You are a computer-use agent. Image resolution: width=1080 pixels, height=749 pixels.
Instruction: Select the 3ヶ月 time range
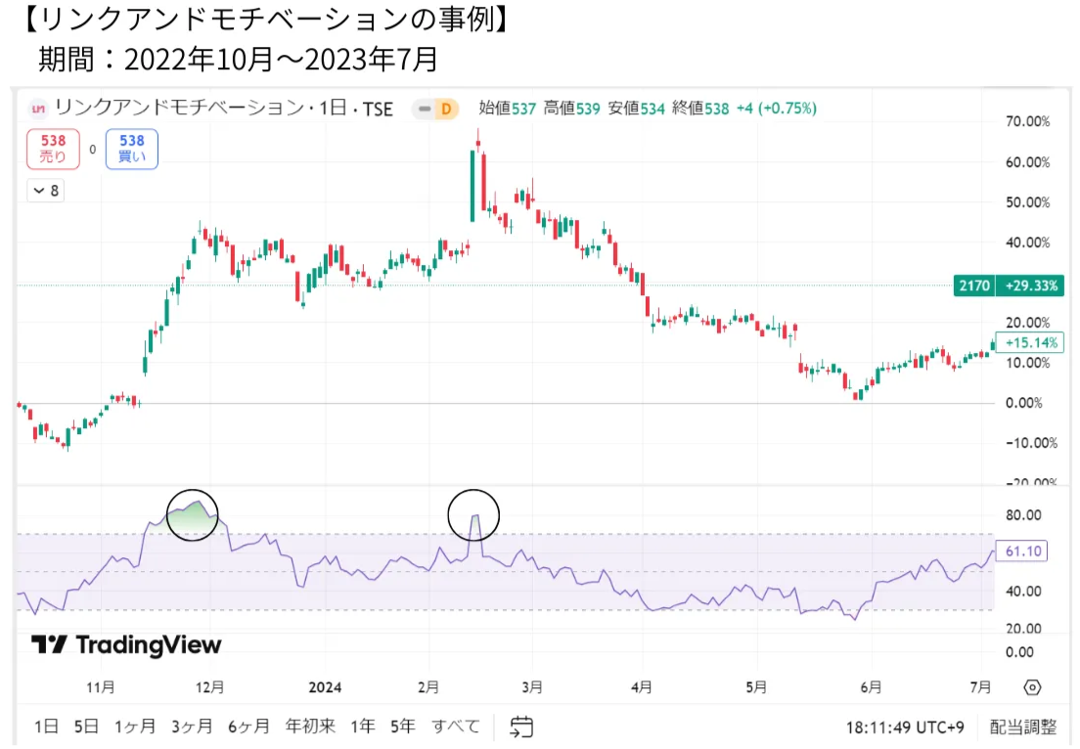pyautogui.click(x=192, y=727)
